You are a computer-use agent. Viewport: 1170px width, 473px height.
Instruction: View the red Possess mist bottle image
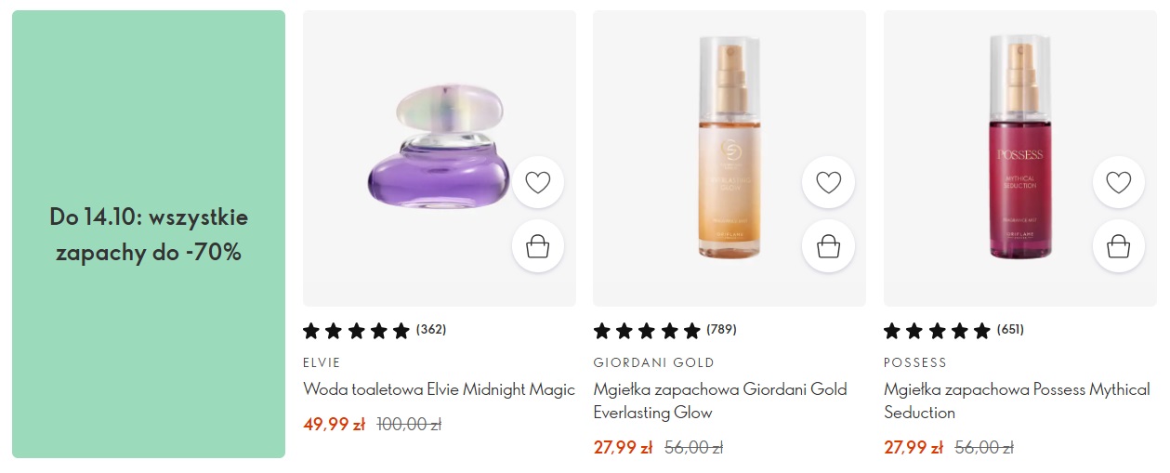tap(1019, 149)
